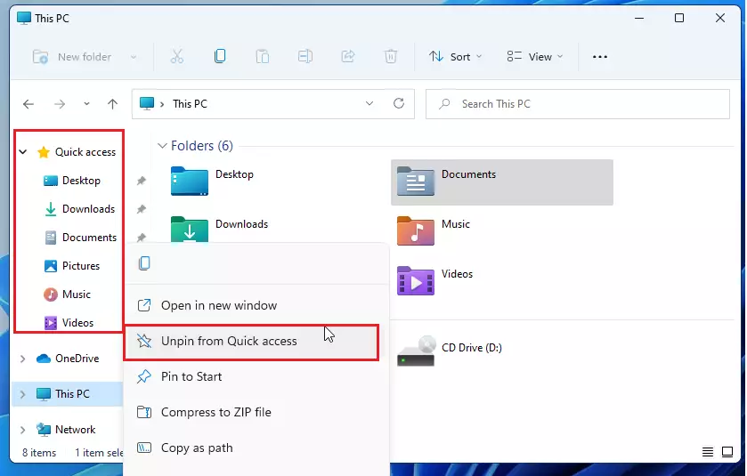Select the Videos folder icon in Folders
The image size is (747, 476).
[416, 281]
